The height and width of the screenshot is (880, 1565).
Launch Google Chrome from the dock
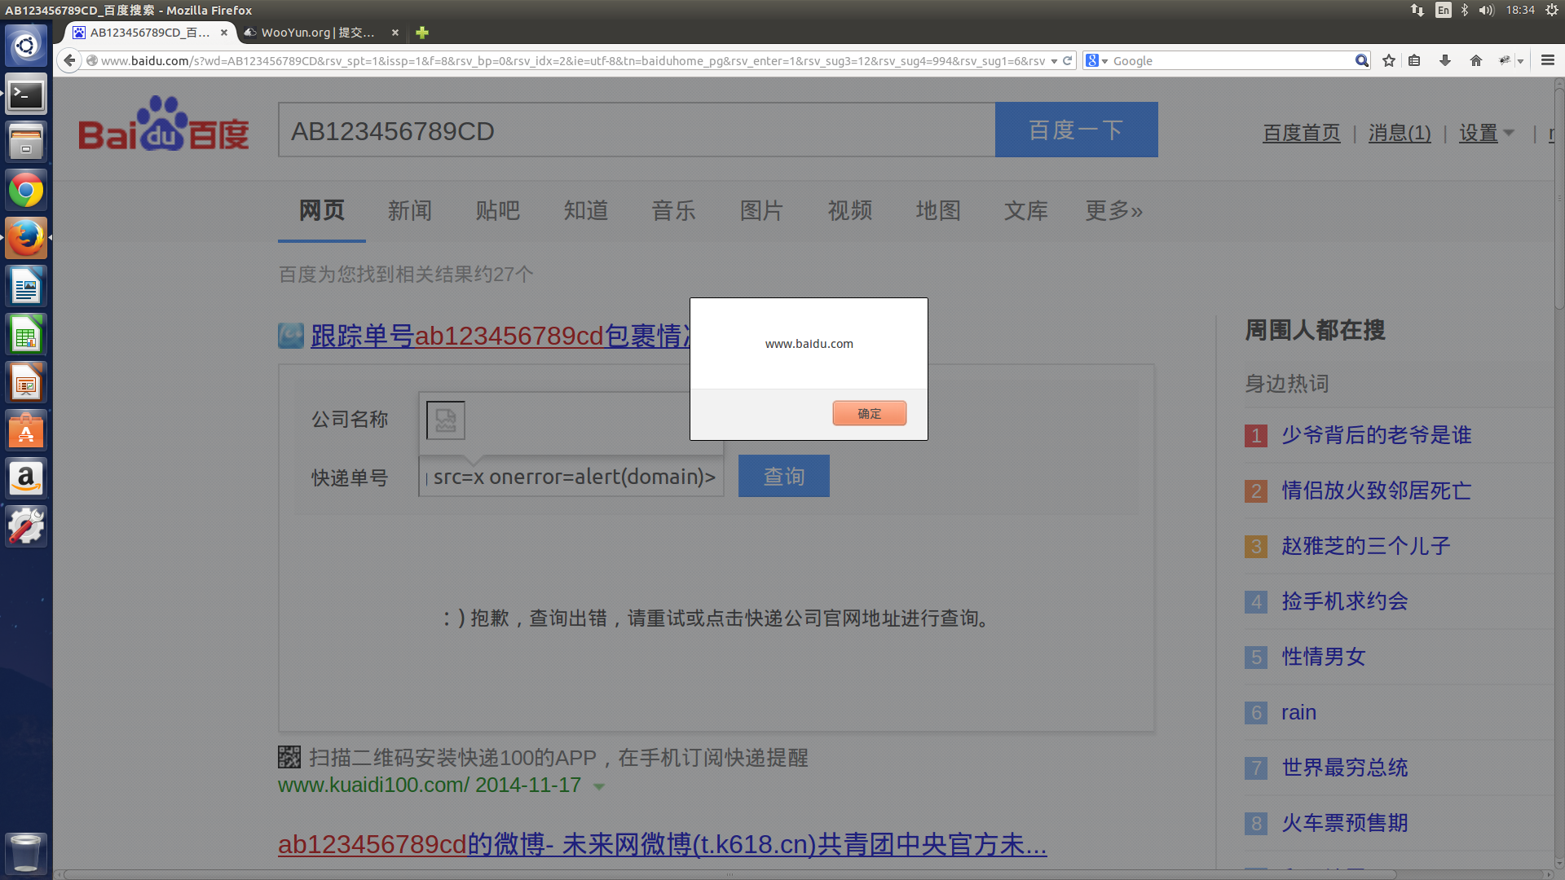tap(26, 191)
